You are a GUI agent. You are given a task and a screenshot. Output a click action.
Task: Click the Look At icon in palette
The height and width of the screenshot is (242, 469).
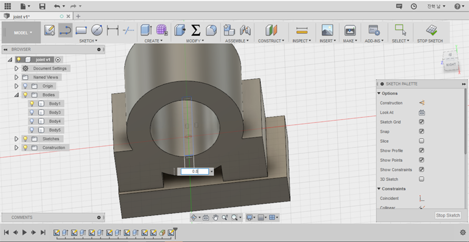(x=422, y=113)
